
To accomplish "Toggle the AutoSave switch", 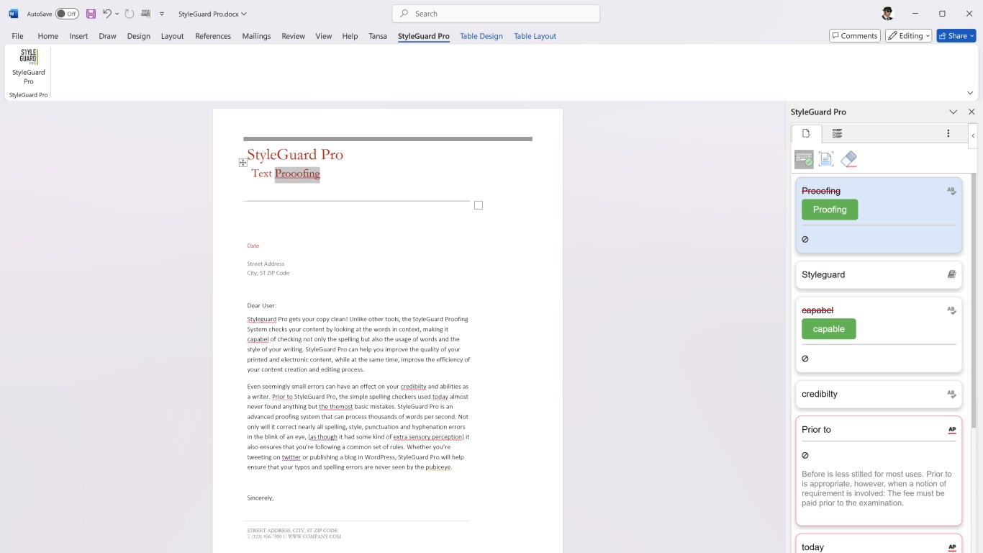I will [x=67, y=14].
